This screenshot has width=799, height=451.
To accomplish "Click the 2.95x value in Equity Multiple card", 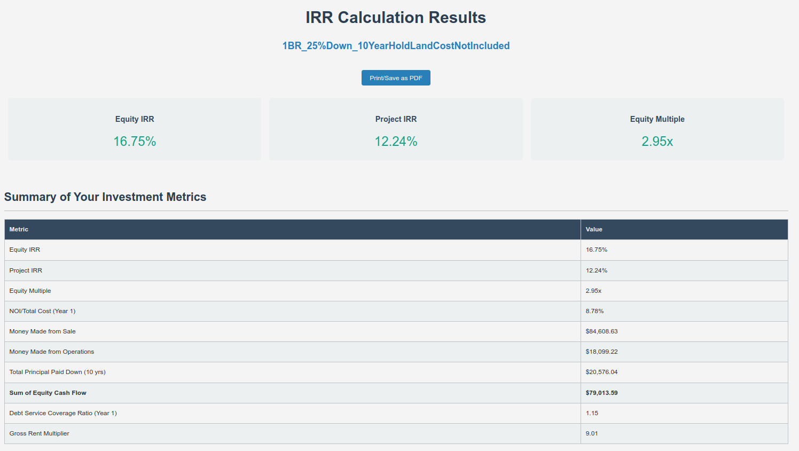I will pos(657,142).
